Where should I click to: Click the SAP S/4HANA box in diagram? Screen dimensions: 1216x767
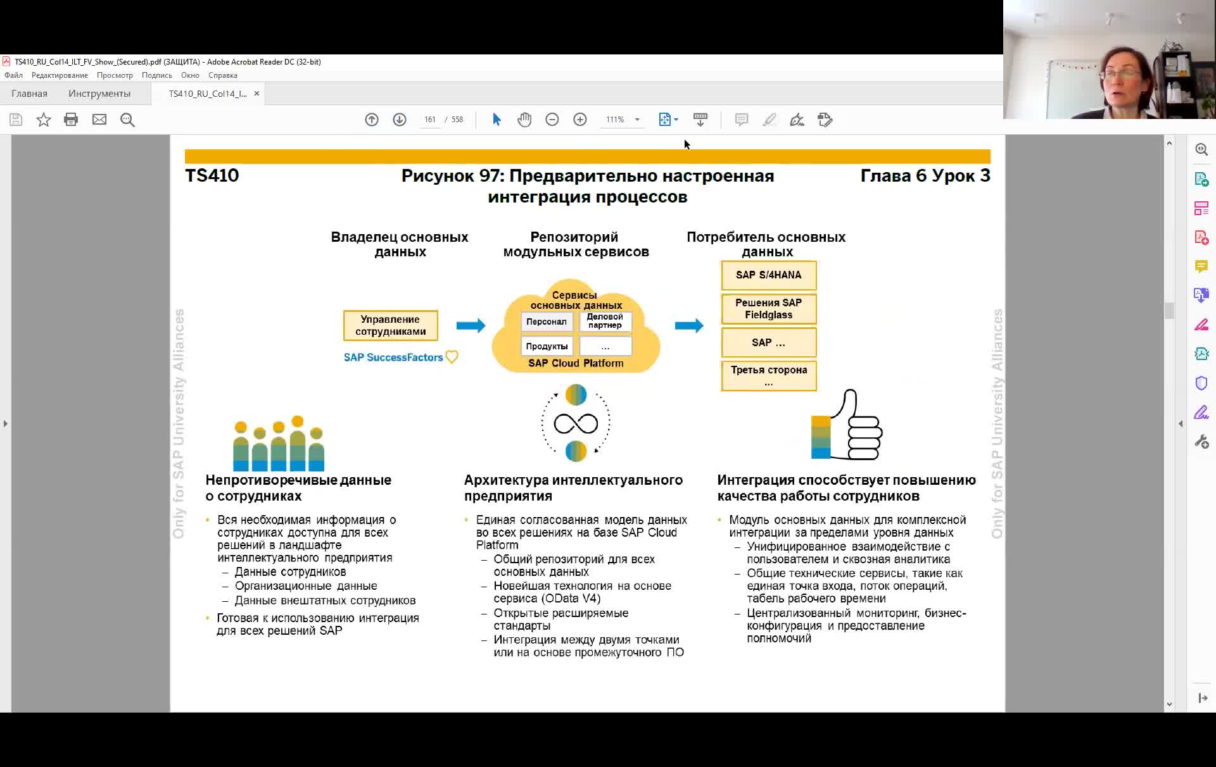tap(769, 275)
